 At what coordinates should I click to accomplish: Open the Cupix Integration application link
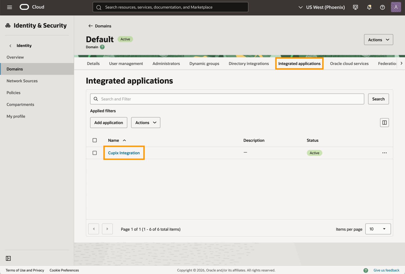(x=124, y=153)
